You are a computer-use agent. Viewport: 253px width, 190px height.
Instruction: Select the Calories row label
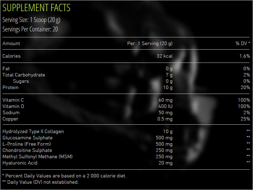(12, 56)
